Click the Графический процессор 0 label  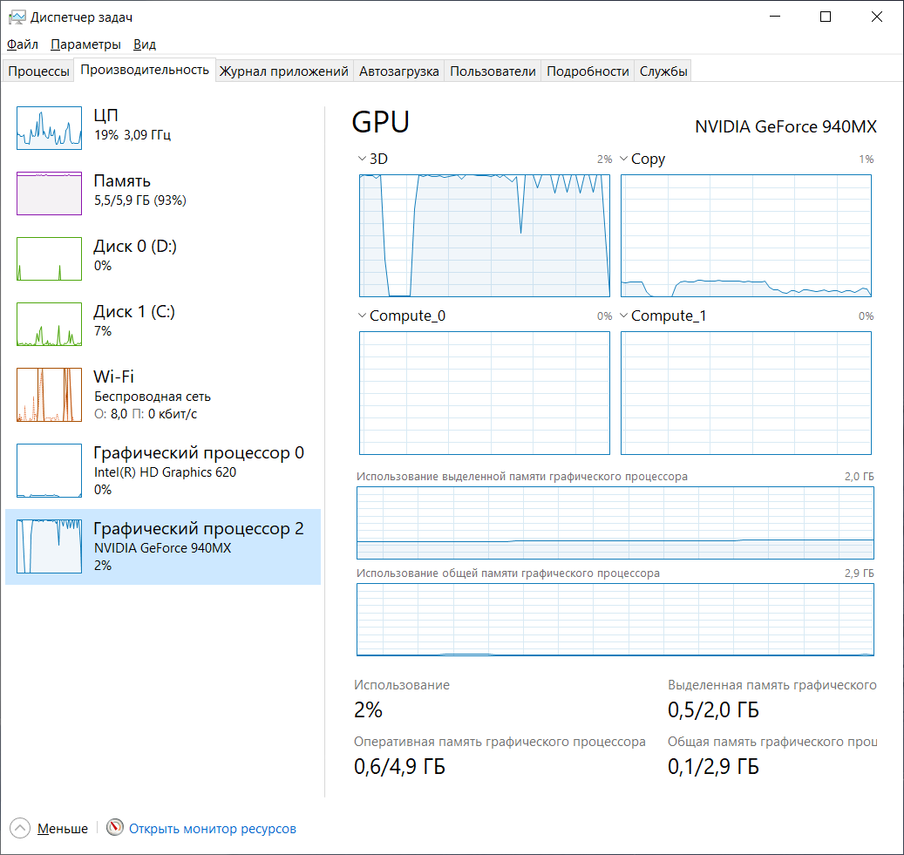click(199, 452)
